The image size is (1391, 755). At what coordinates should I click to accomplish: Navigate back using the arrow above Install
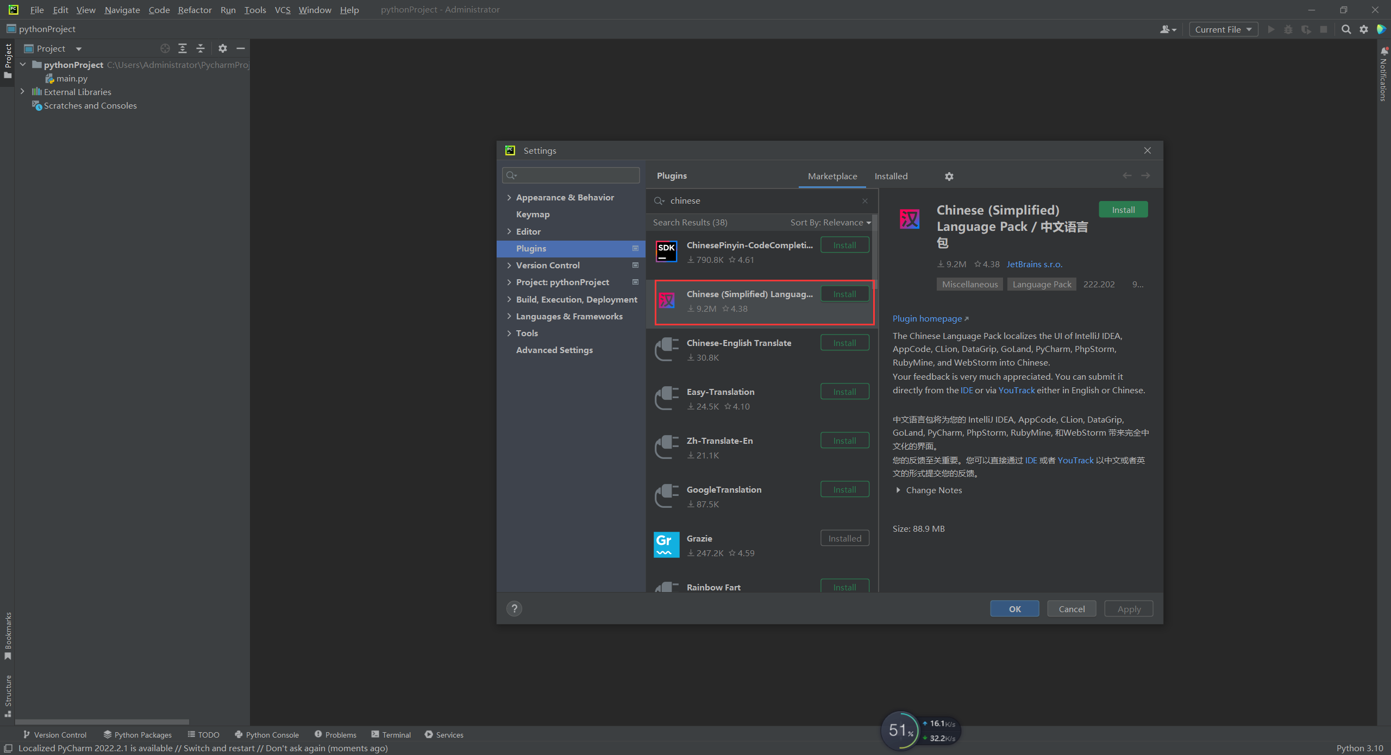point(1126,175)
